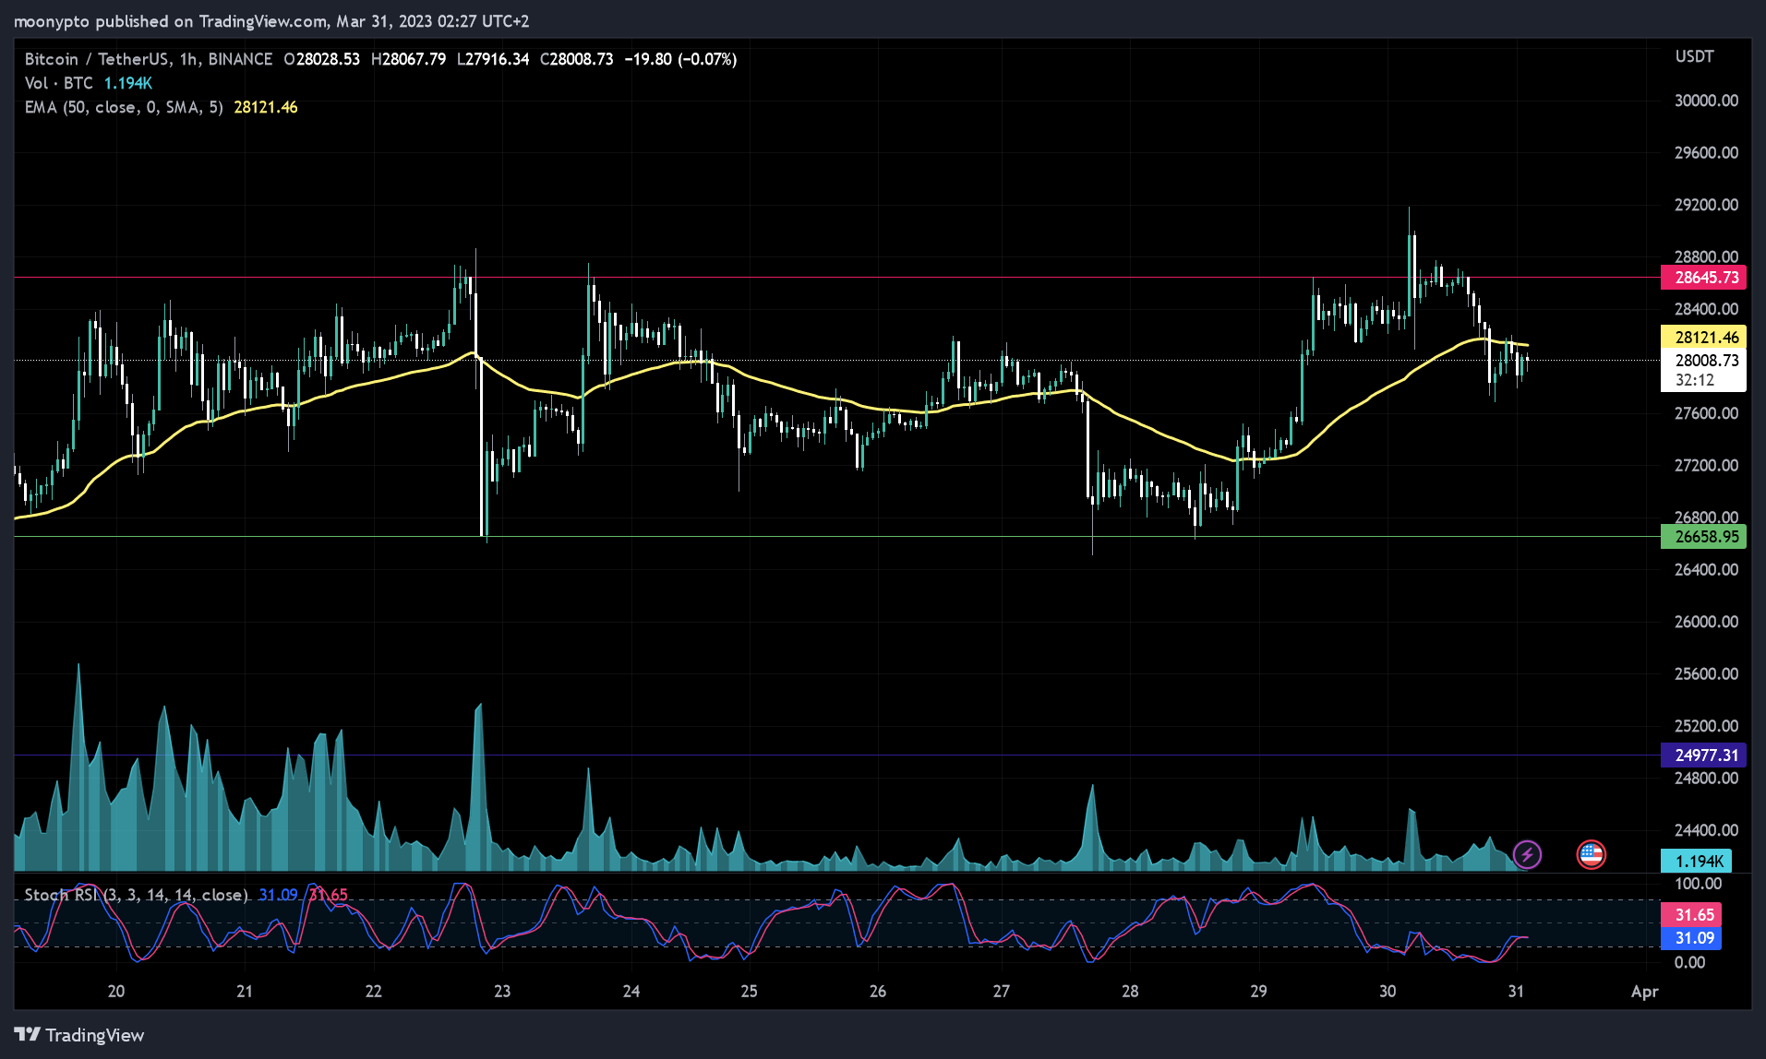Select the blue 24977.31 price label
The height and width of the screenshot is (1059, 1766).
click(1704, 755)
